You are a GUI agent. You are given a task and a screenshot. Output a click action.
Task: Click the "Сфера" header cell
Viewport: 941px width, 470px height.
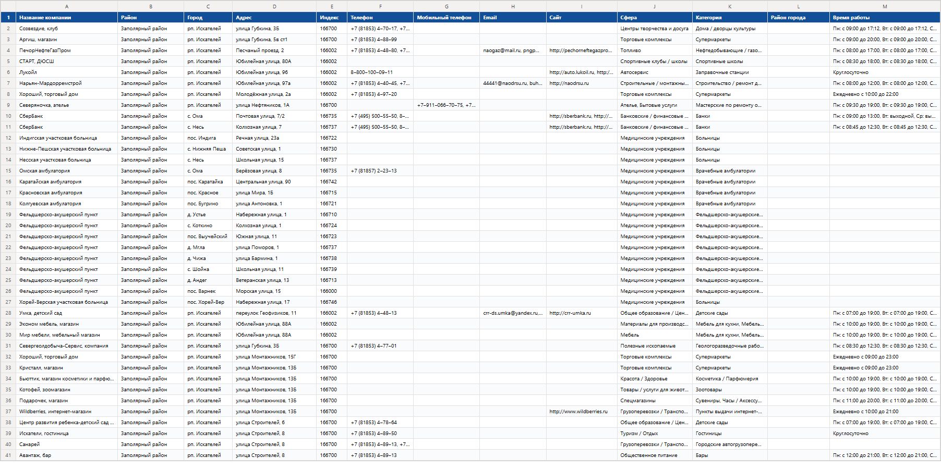click(655, 18)
